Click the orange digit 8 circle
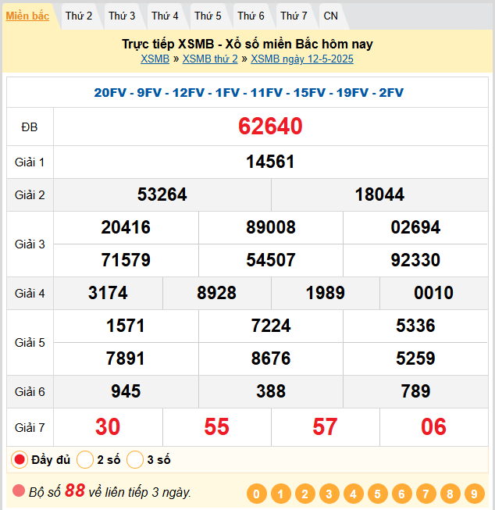Viewport: 495px width, 510px height. click(x=450, y=494)
